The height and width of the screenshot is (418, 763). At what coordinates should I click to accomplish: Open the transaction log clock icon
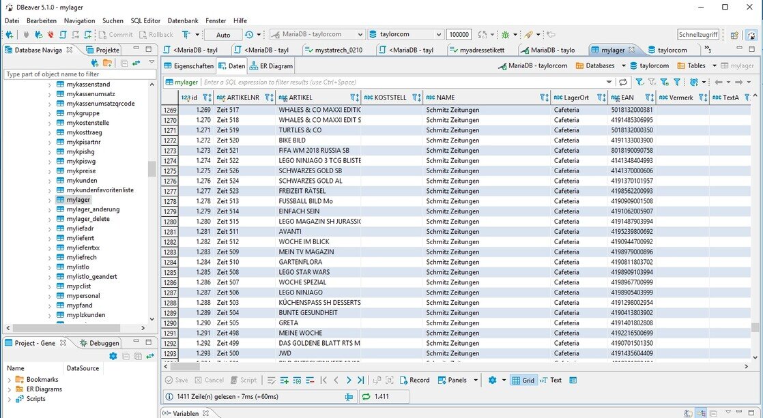click(249, 34)
